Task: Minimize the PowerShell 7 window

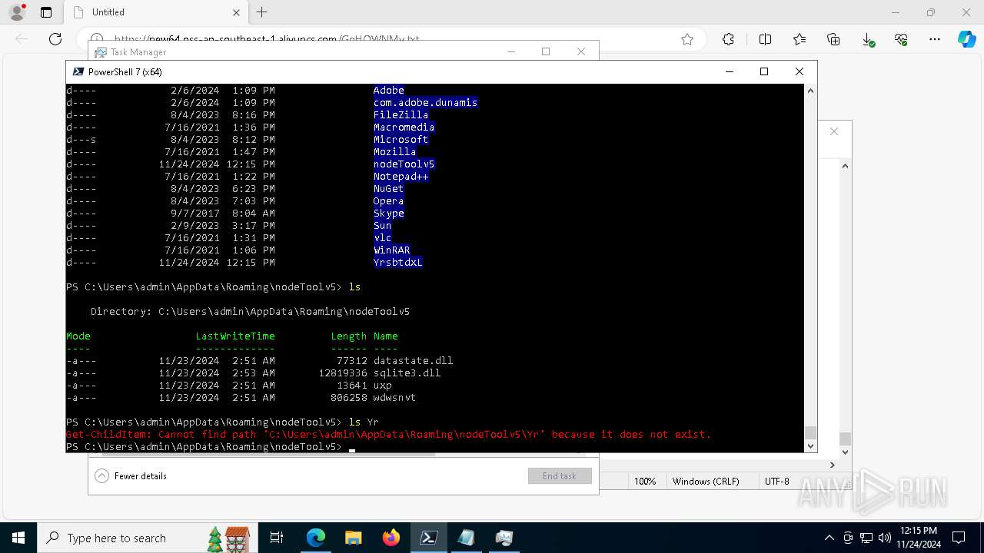Action: pyautogui.click(x=729, y=71)
